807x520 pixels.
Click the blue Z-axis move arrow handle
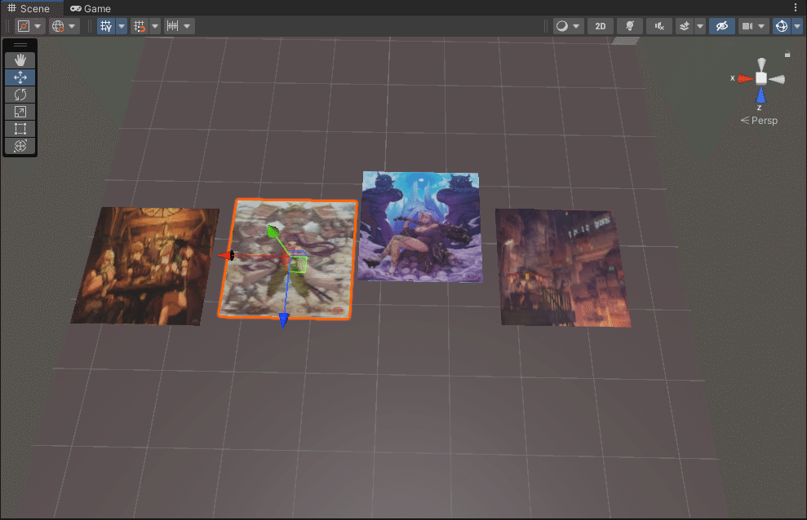point(284,320)
